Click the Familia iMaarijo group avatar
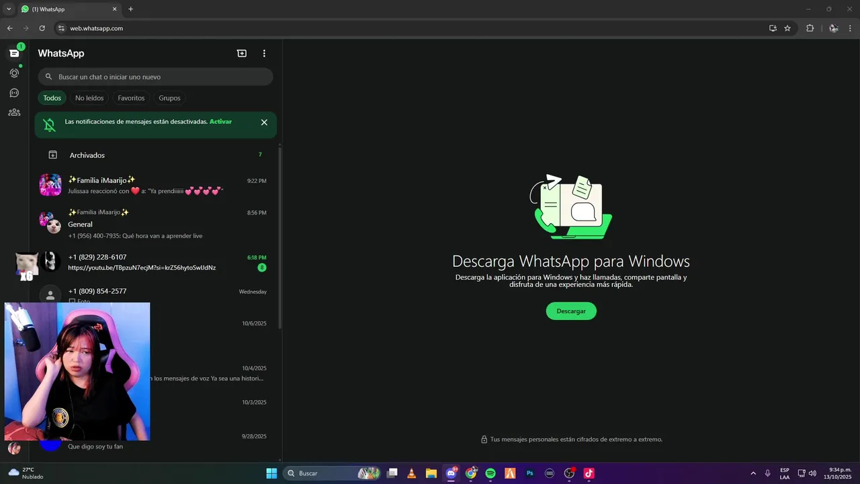The width and height of the screenshot is (860, 484). [x=50, y=185]
